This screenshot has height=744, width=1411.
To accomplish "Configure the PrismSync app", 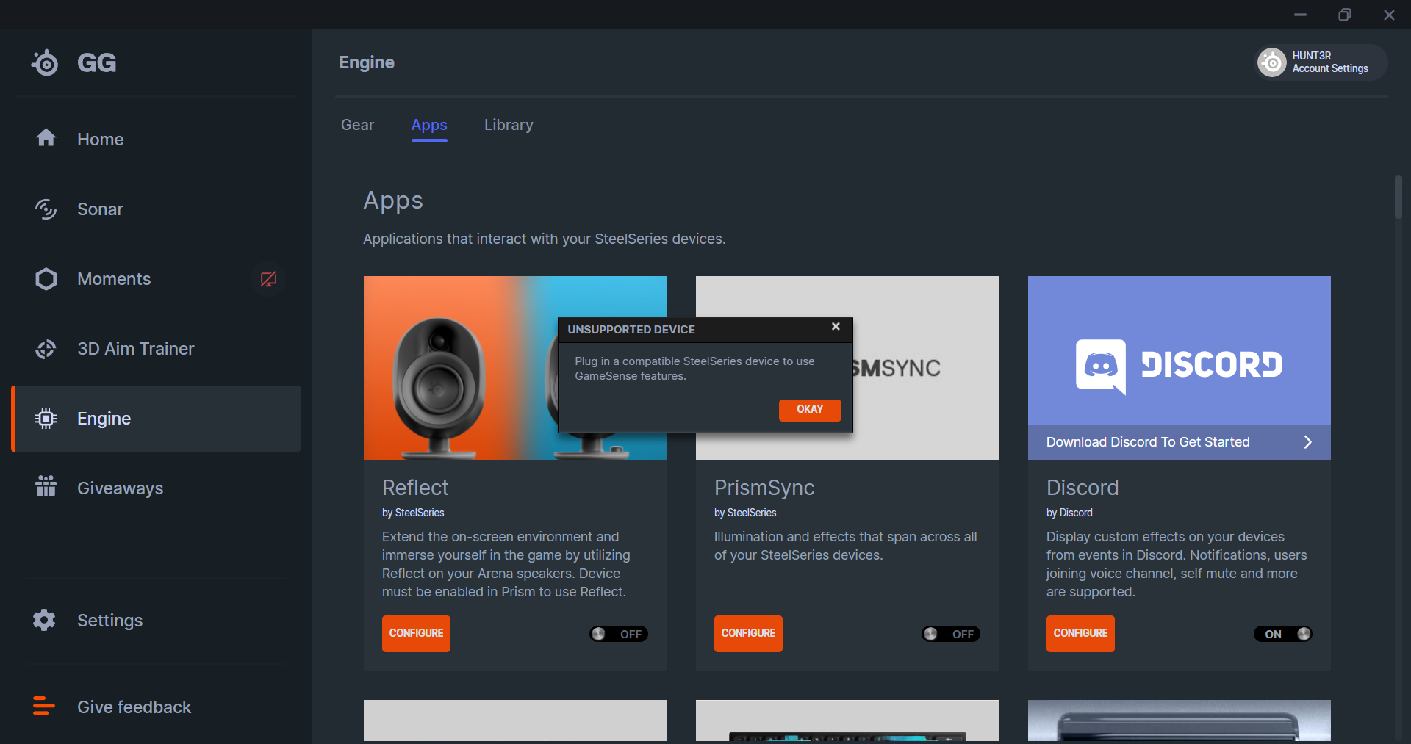I will click(748, 633).
